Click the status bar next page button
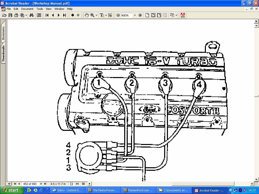The image size is (259, 194). [x=41, y=184]
